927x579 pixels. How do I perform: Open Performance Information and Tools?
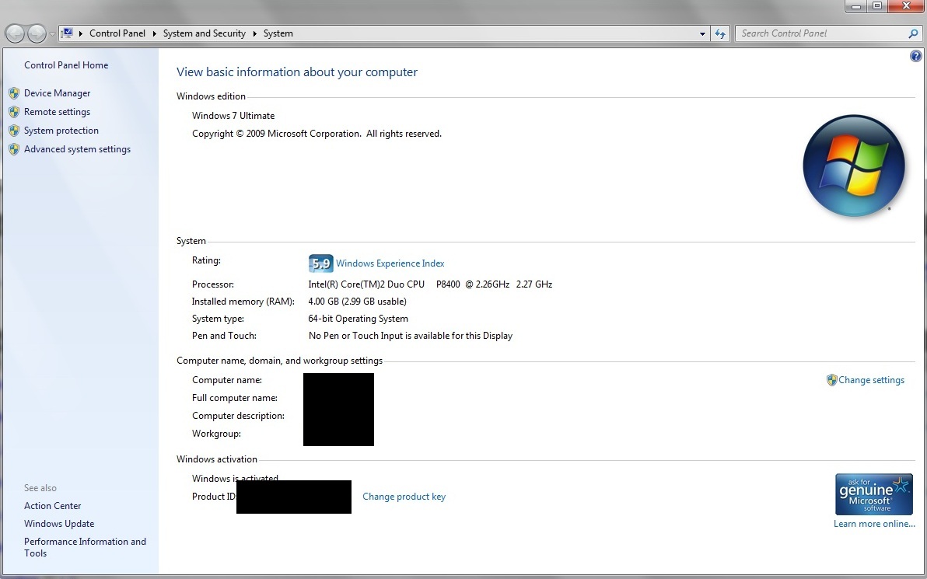click(85, 547)
